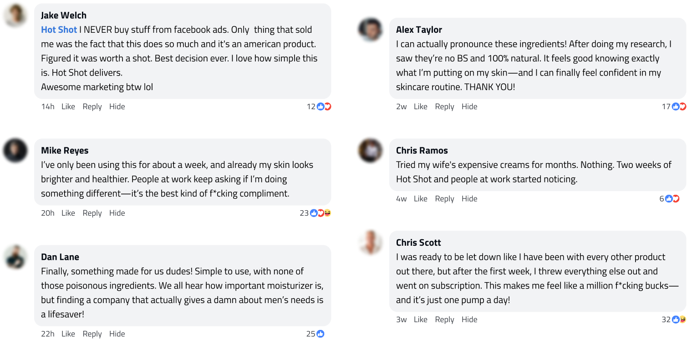Open Alex Taylor's profile avatar

(370, 30)
